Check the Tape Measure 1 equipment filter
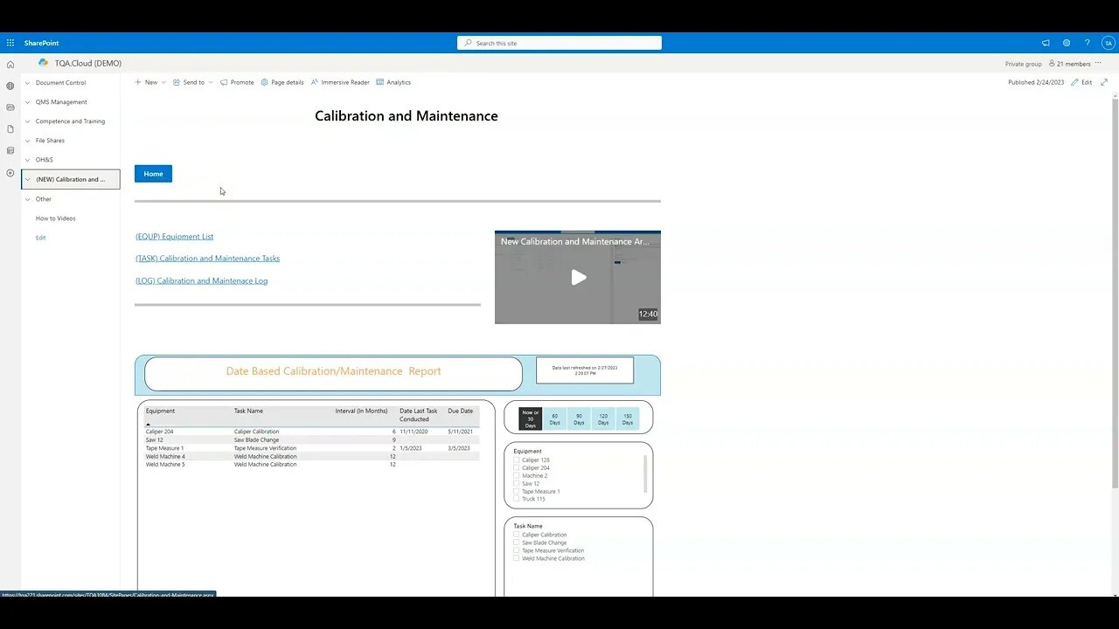This screenshot has width=1119, height=629. (517, 491)
